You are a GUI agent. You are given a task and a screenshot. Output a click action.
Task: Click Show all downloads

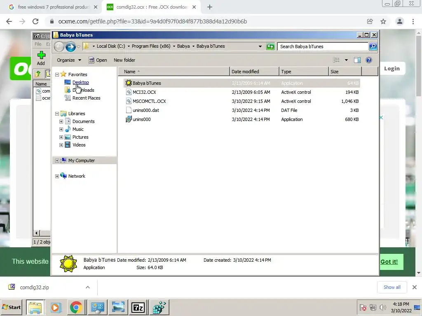(392, 287)
